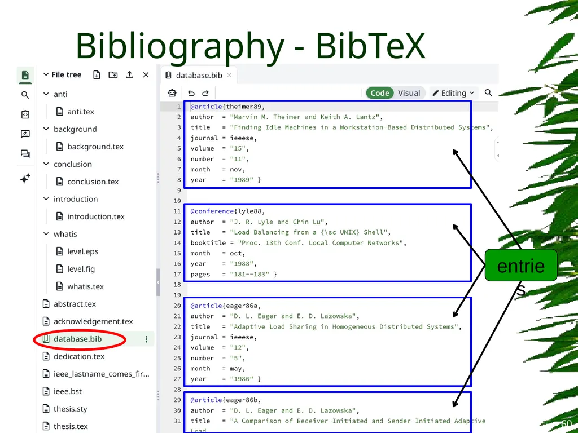This screenshot has width=578, height=433.
Task: Collapse the whatis folder
Action: [46, 234]
